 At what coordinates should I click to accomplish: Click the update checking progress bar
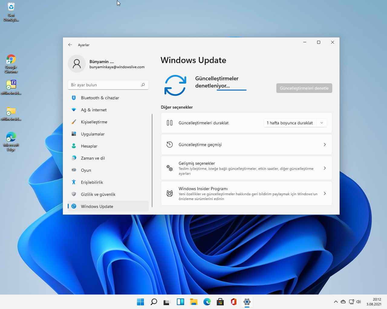click(232, 90)
